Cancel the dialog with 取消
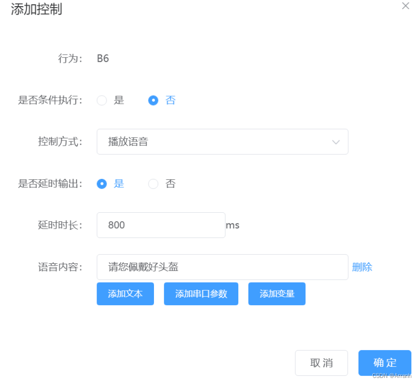 (x=322, y=363)
